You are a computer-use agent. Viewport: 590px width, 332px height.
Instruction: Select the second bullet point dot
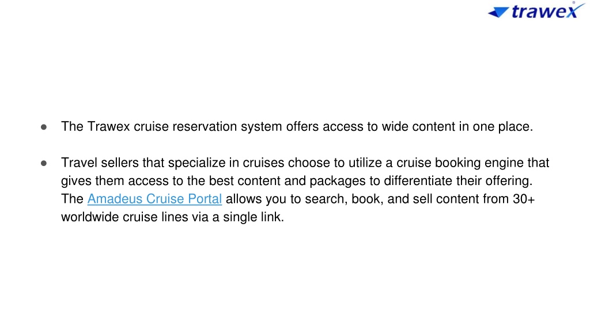click(x=44, y=163)
